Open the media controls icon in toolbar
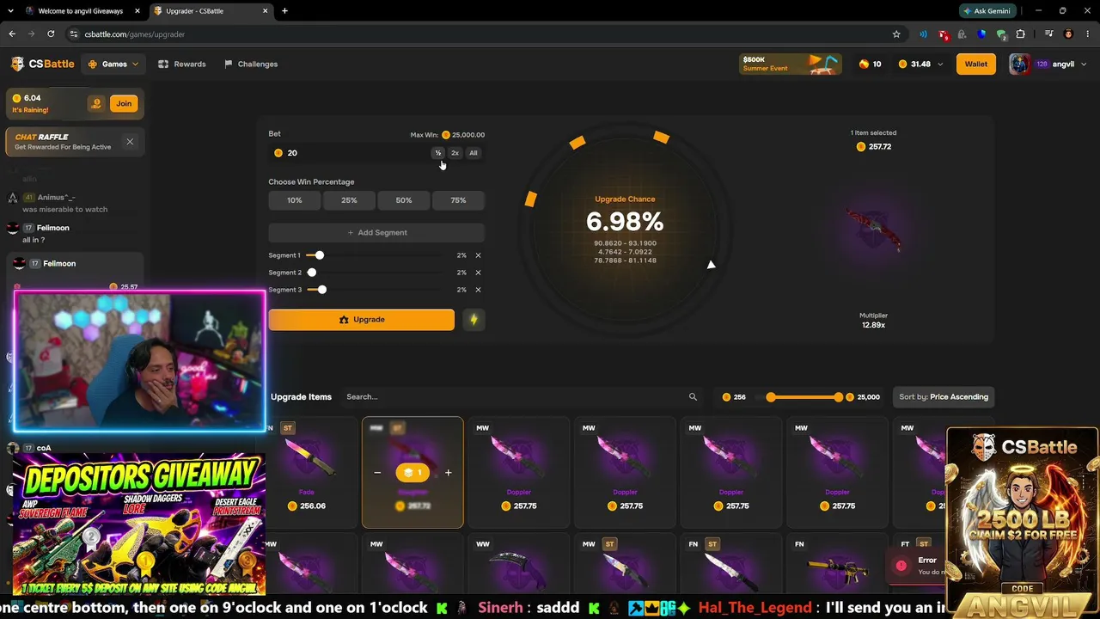The width and height of the screenshot is (1100, 619). tap(1049, 34)
